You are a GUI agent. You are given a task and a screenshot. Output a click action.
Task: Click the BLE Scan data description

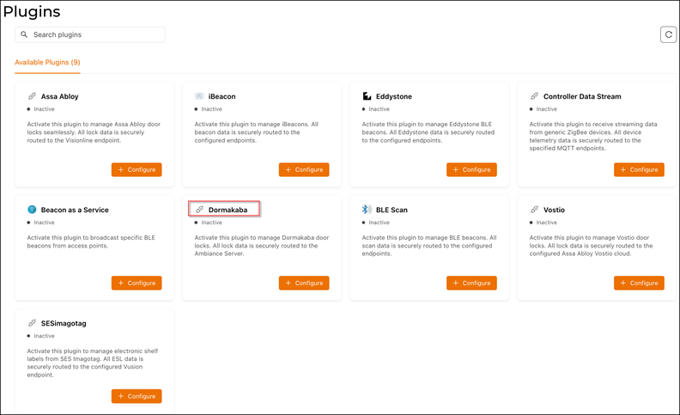coord(429,245)
